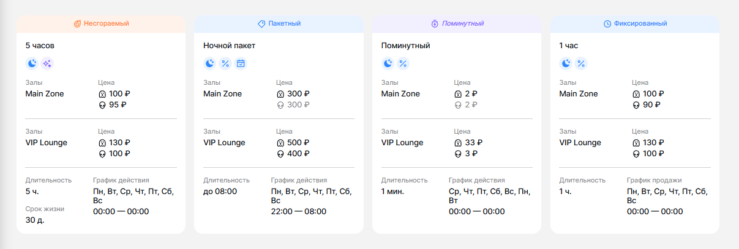Select the Несгораемый tariff header
The image size is (739, 249).
pyautogui.click(x=101, y=24)
